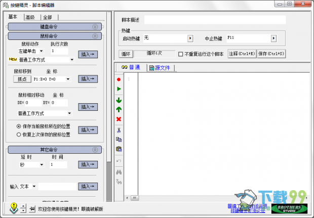Open the 文本 input type dropdown
This screenshot has height=218, width=314.
(34, 187)
